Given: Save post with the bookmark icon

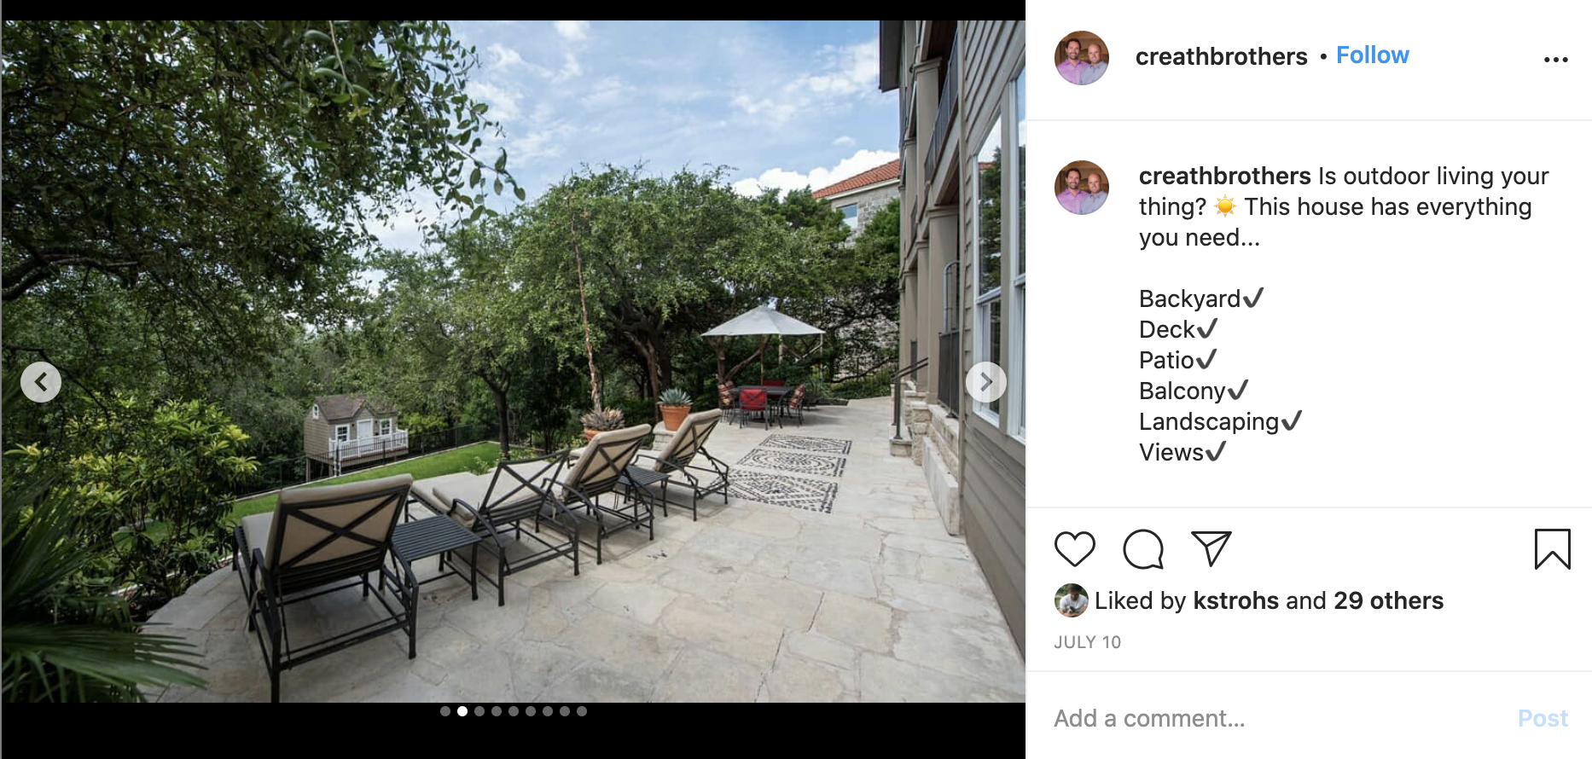Looking at the screenshot, I should coord(1552,549).
